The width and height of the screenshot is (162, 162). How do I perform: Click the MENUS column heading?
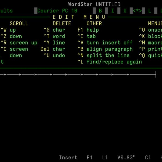point(155,23)
